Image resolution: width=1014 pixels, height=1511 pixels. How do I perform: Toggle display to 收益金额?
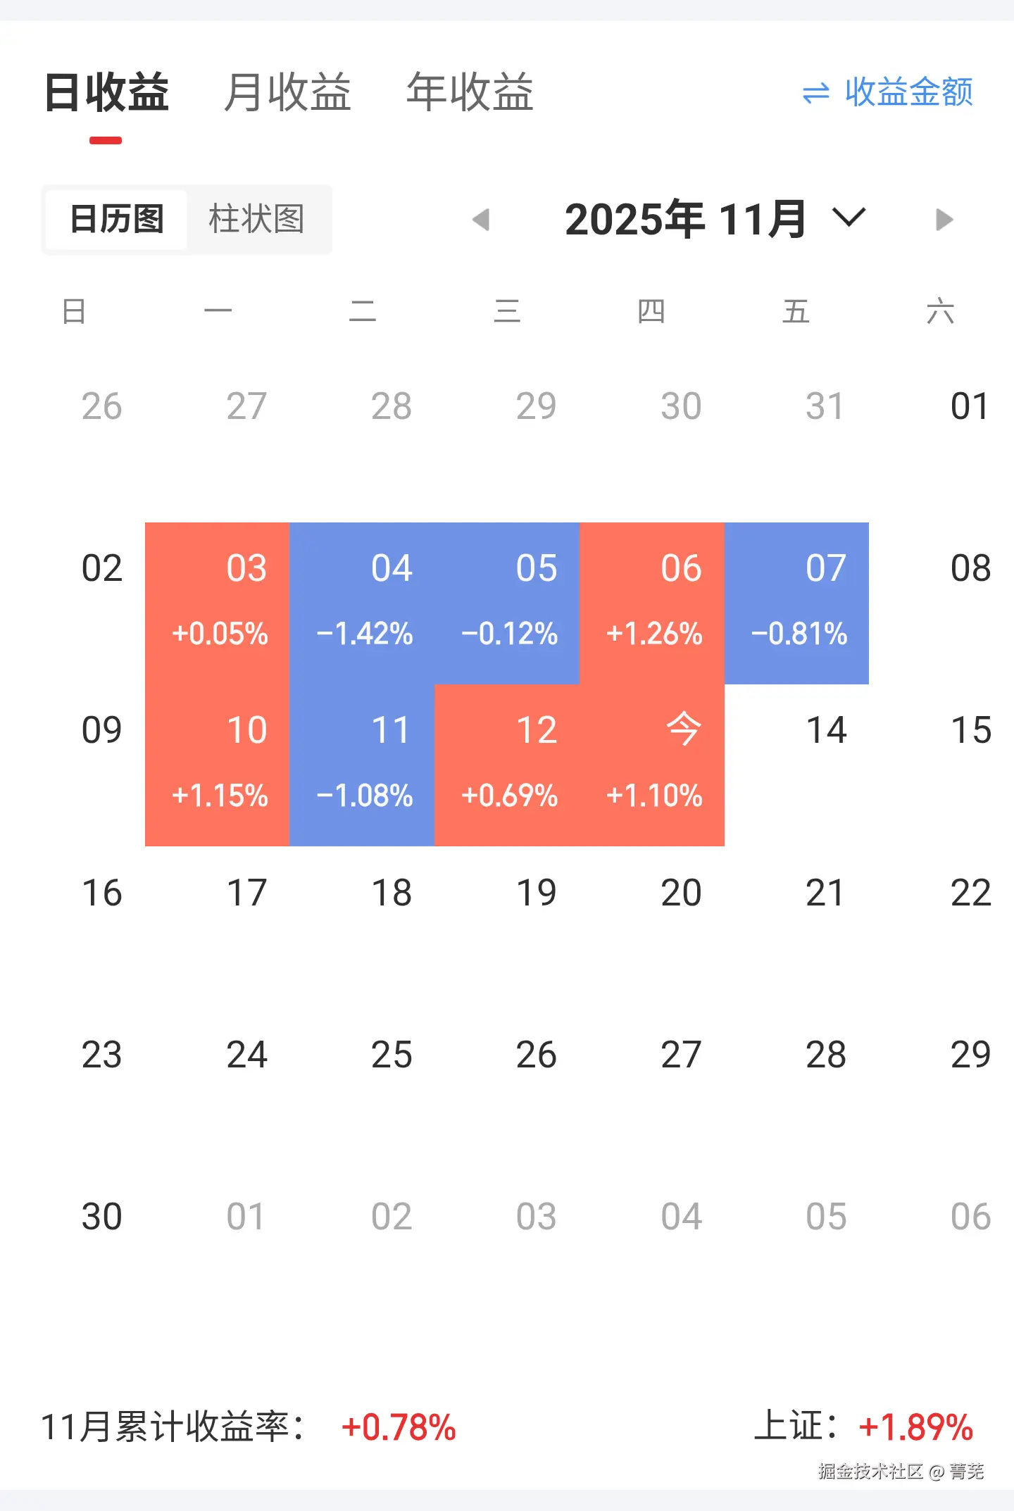coord(908,92)
